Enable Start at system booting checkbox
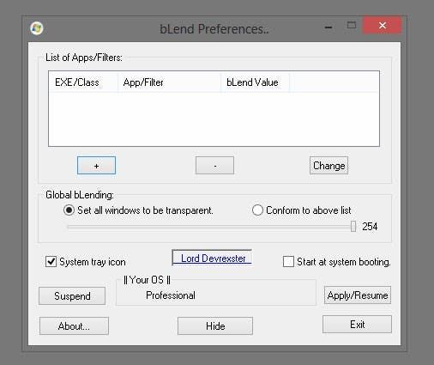Viewport: 434px width, 365px height. click(288, 262)
